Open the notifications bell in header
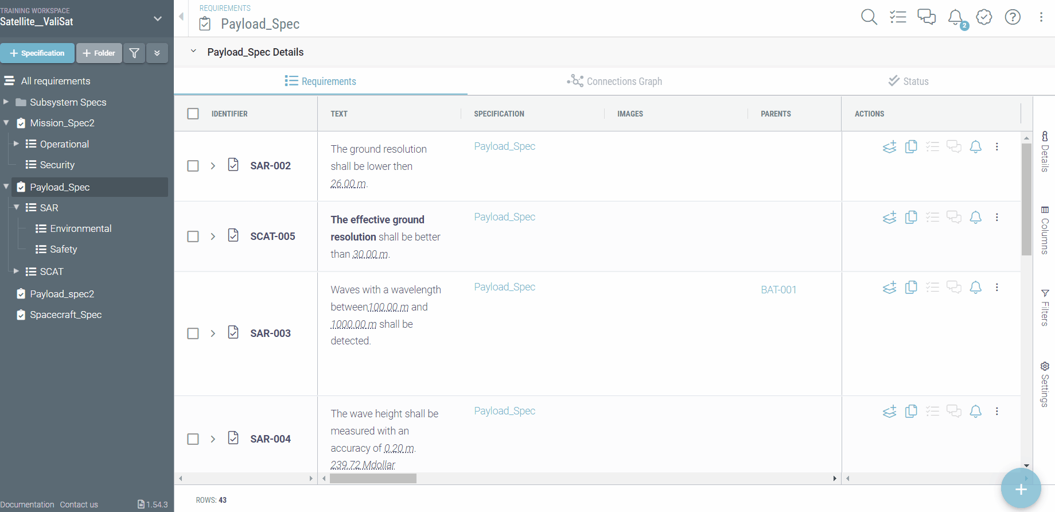The image size is (1055, 512). (x=956, y=17)
